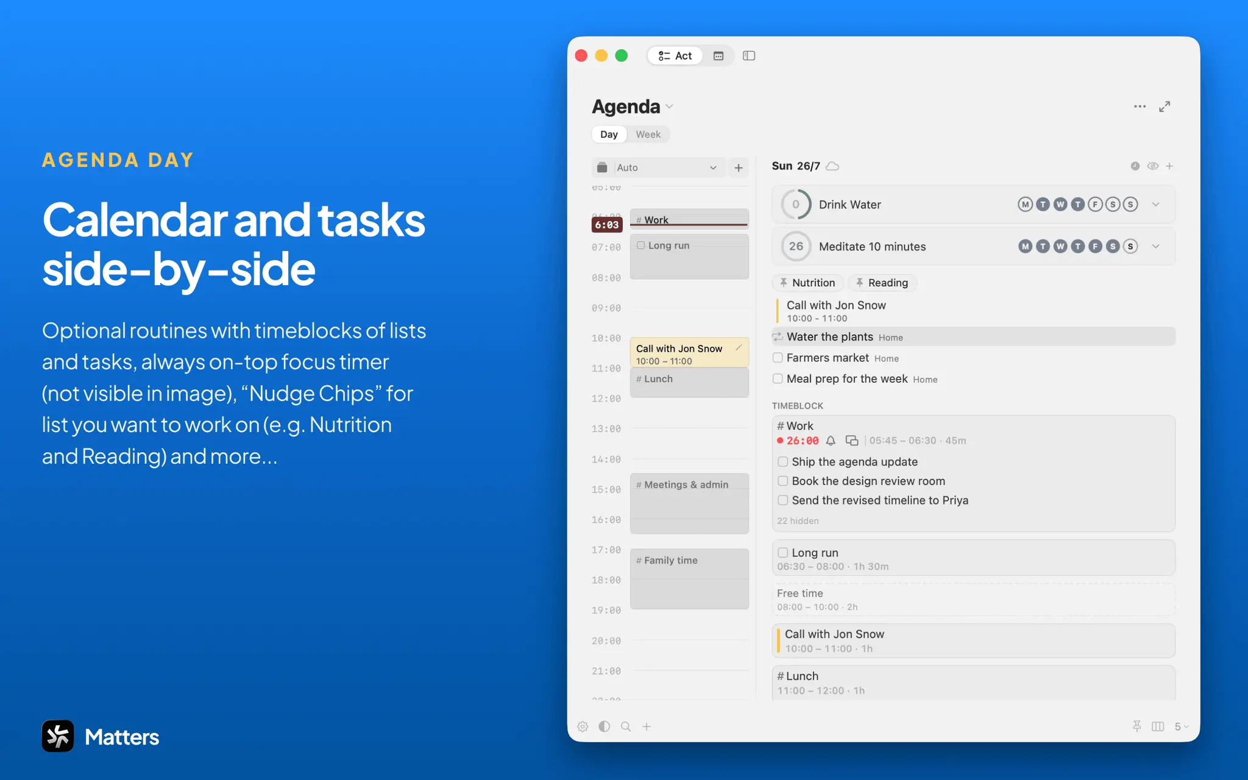Click the plus icon in bottom bar
The width and height of the screenshot is (1248, 780).
(x=647, y=726)
